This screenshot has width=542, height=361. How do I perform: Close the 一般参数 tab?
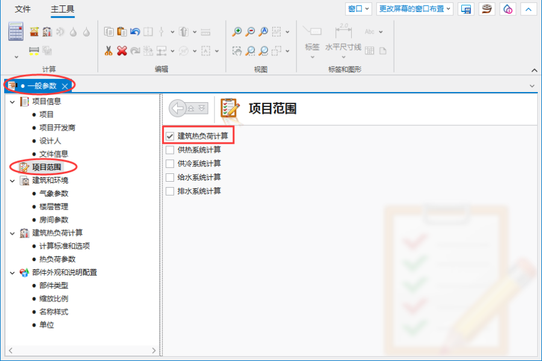(65, 86)
